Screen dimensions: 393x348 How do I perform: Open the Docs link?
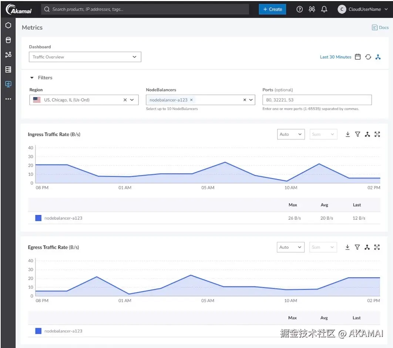click(x=383, y=27)
